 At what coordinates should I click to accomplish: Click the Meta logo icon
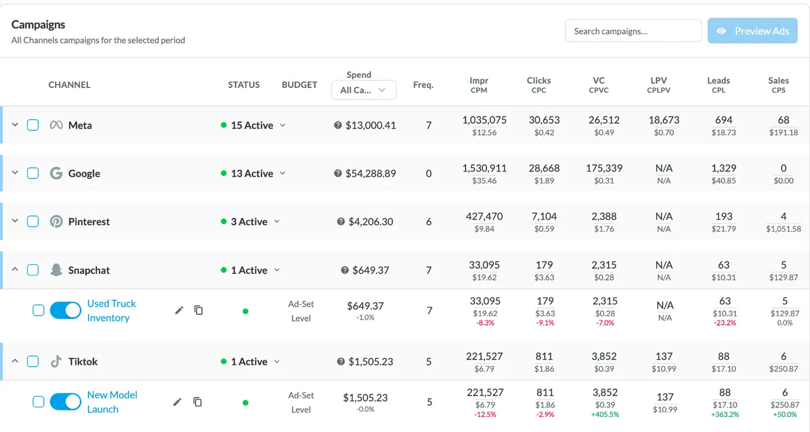pos(56,125)
